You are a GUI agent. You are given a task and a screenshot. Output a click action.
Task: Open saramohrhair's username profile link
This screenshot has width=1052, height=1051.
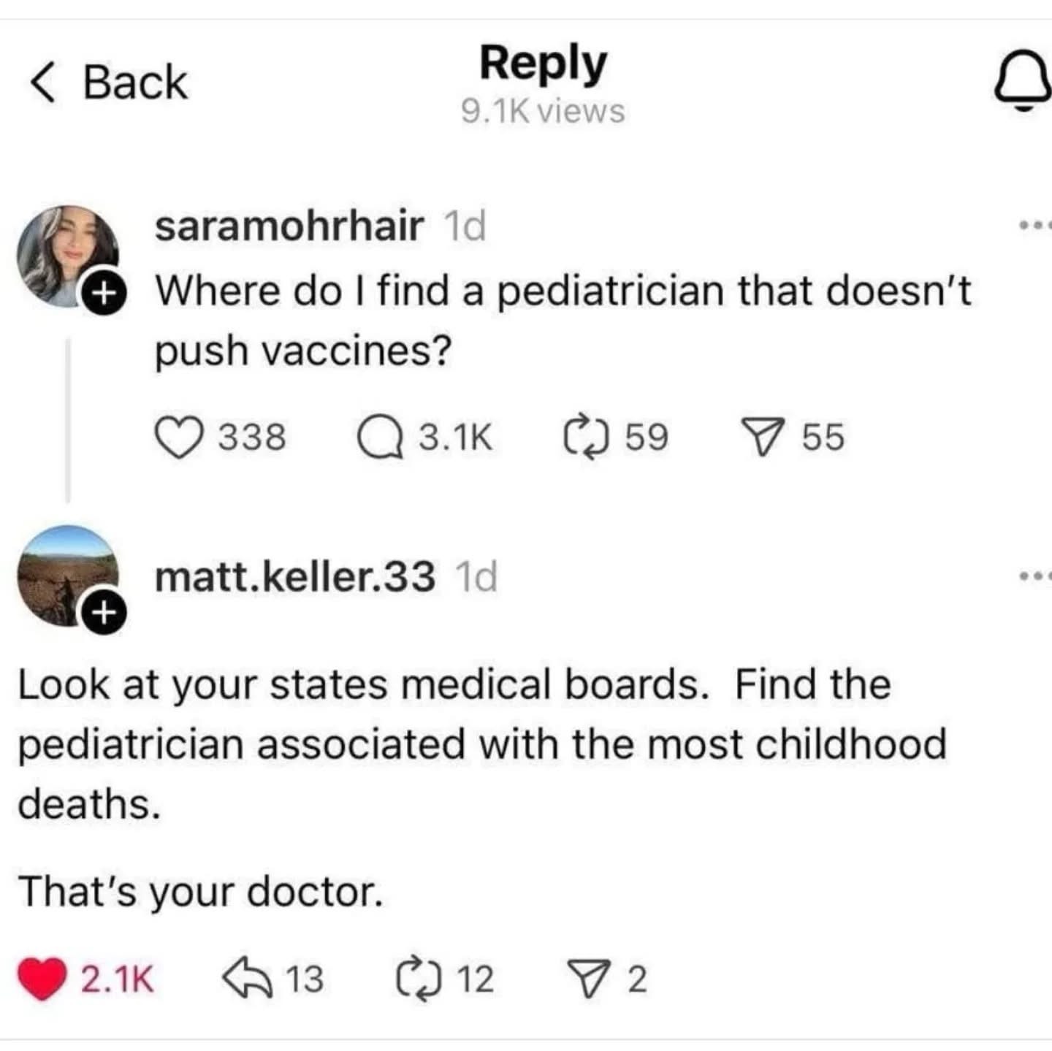[289, 226]
